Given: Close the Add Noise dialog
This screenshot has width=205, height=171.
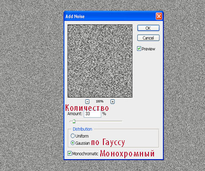Looking at the screenshot, I should pyautogui.click(x=159, y=16).
